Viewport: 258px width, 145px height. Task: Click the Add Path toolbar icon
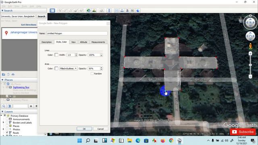coord(71,10)
